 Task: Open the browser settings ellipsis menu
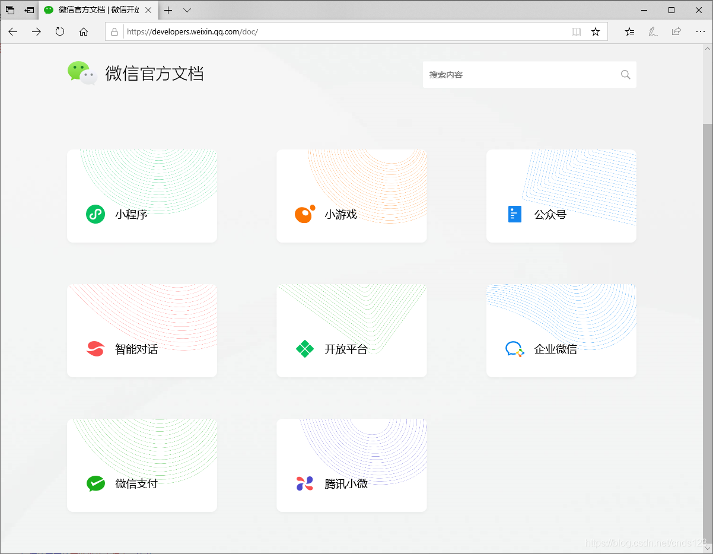pyautogui.click(x=700, y=32)
